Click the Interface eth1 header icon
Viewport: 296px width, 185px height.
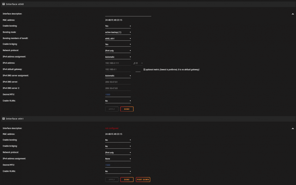(4, 119)
